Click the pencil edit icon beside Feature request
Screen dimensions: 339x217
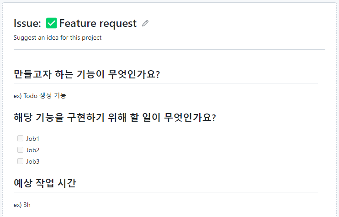tap(145, 23)
